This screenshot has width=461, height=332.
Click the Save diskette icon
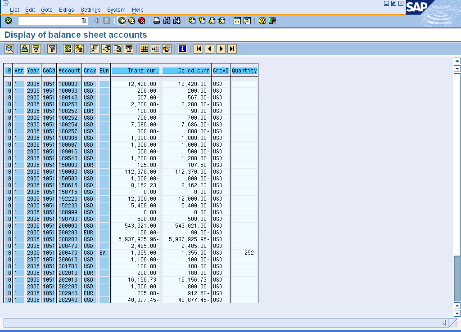(x=106, y=21)
